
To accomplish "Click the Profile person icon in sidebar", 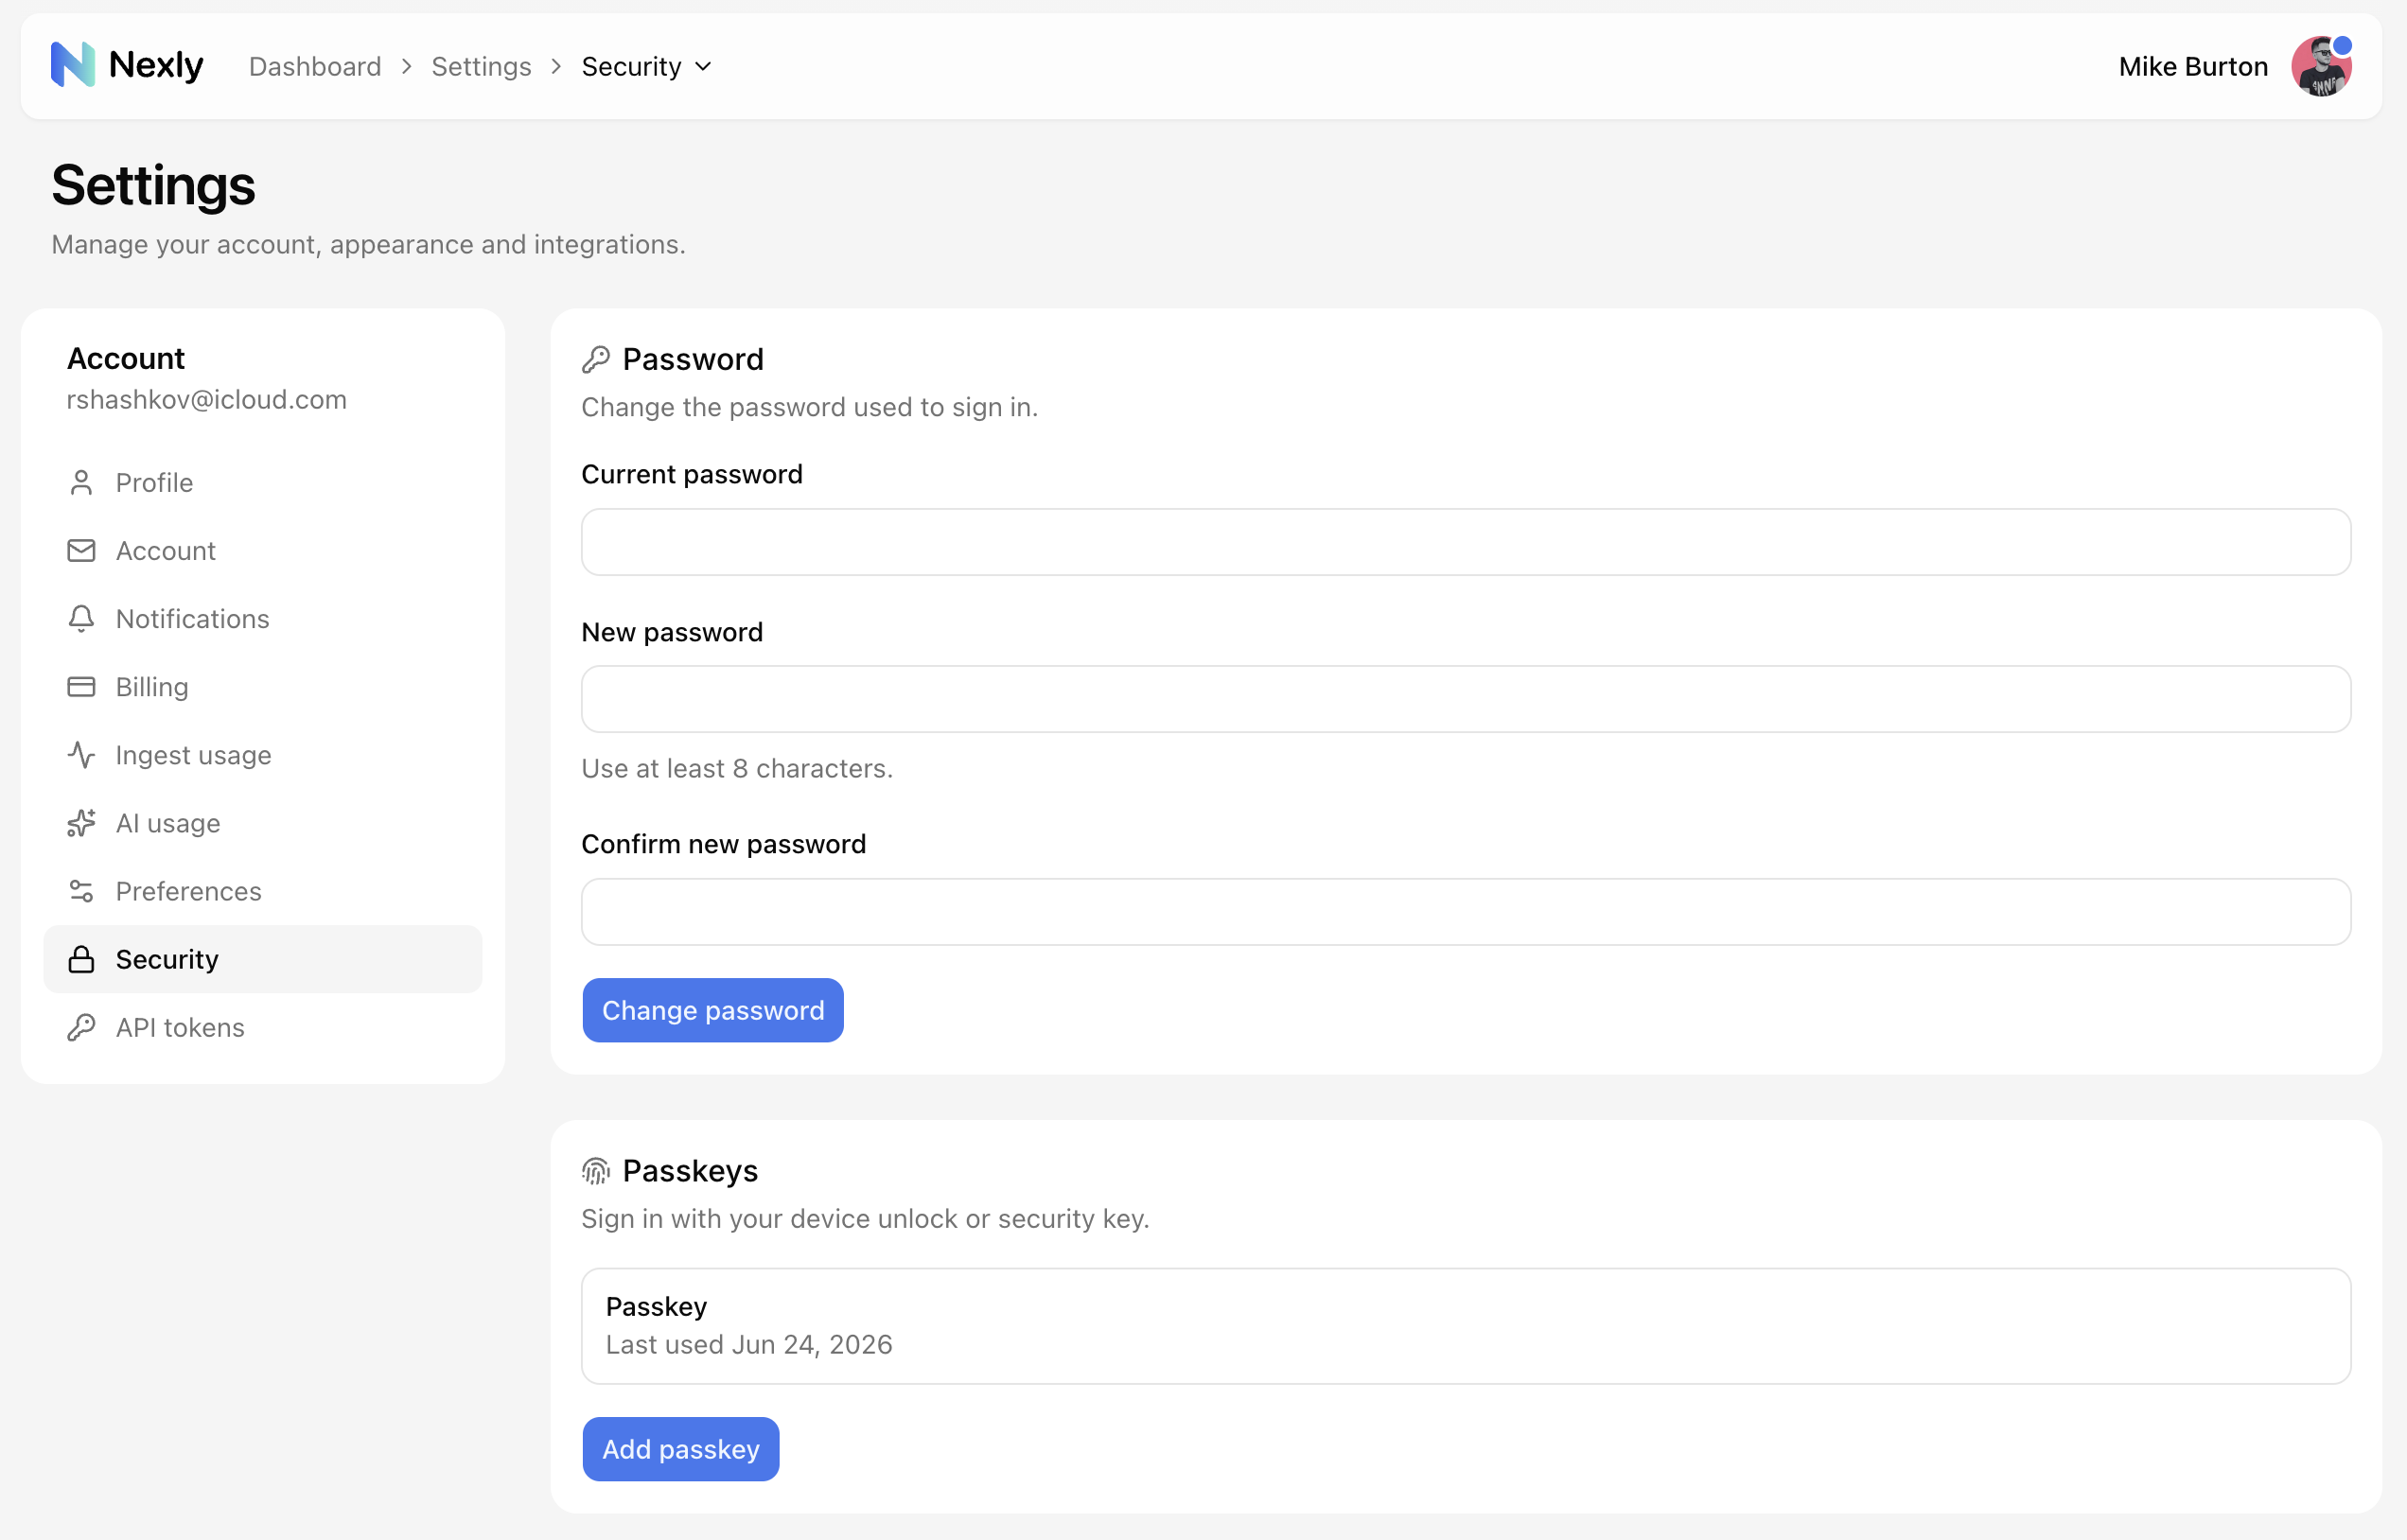I will click(81, 483).
